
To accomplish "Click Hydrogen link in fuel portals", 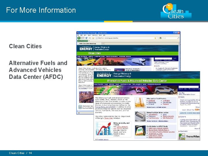I will click(x=166, y=101).
